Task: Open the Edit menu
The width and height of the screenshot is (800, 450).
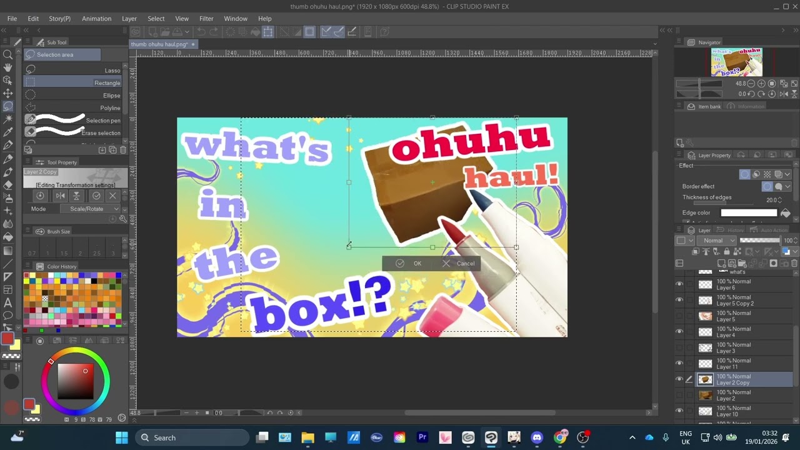Action: point(33,18)
